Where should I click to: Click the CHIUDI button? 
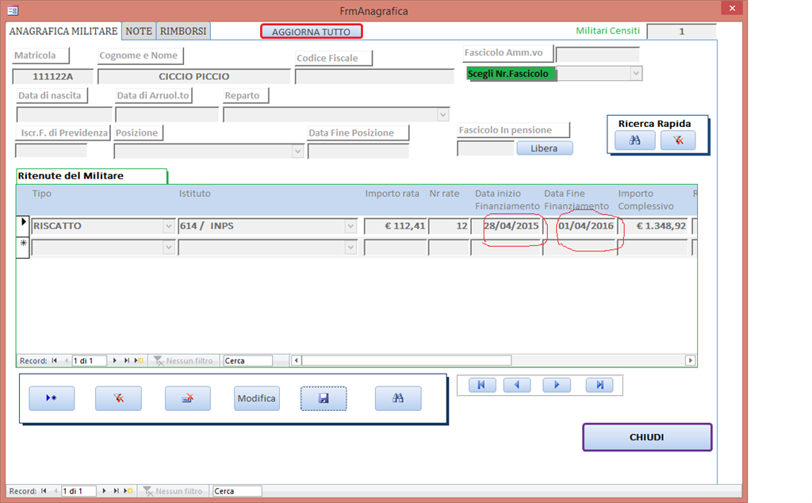647,437
